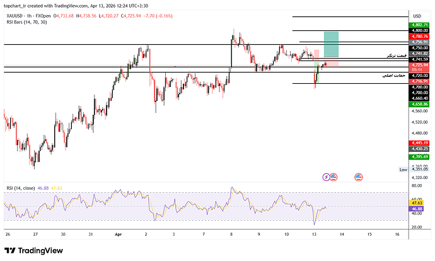Open the US flag event icon near 15
Viewport: 435px width, 261px height.
click(x=359, y=177)
